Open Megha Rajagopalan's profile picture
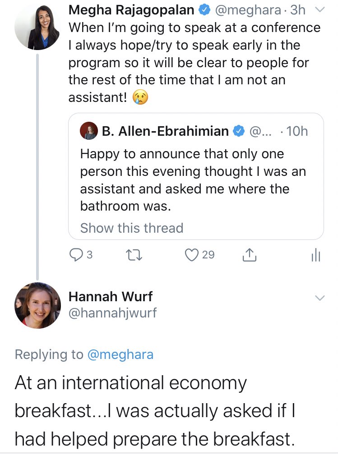 [37, 27]
